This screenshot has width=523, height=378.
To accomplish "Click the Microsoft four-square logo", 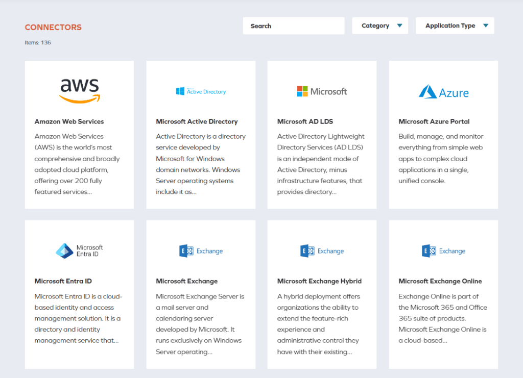I will (x=302, y=91).
